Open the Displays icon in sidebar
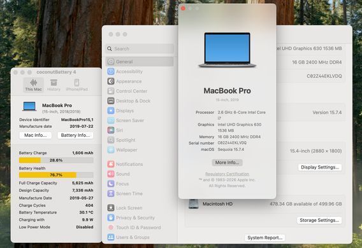Image resolution: width=362 pixels, height=248 pixels. [x=111, y=111]
